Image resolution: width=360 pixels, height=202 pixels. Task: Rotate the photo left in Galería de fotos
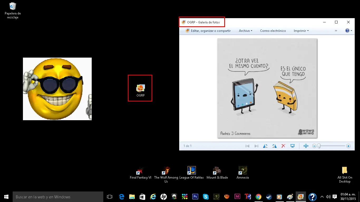(x=265, y=146)
